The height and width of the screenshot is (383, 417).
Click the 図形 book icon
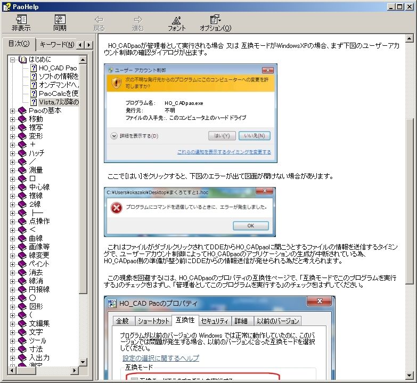[x=22, y=307]
